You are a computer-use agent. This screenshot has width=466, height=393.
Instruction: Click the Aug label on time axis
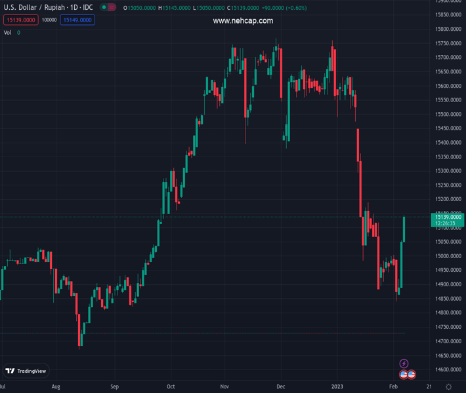point(56,387)
